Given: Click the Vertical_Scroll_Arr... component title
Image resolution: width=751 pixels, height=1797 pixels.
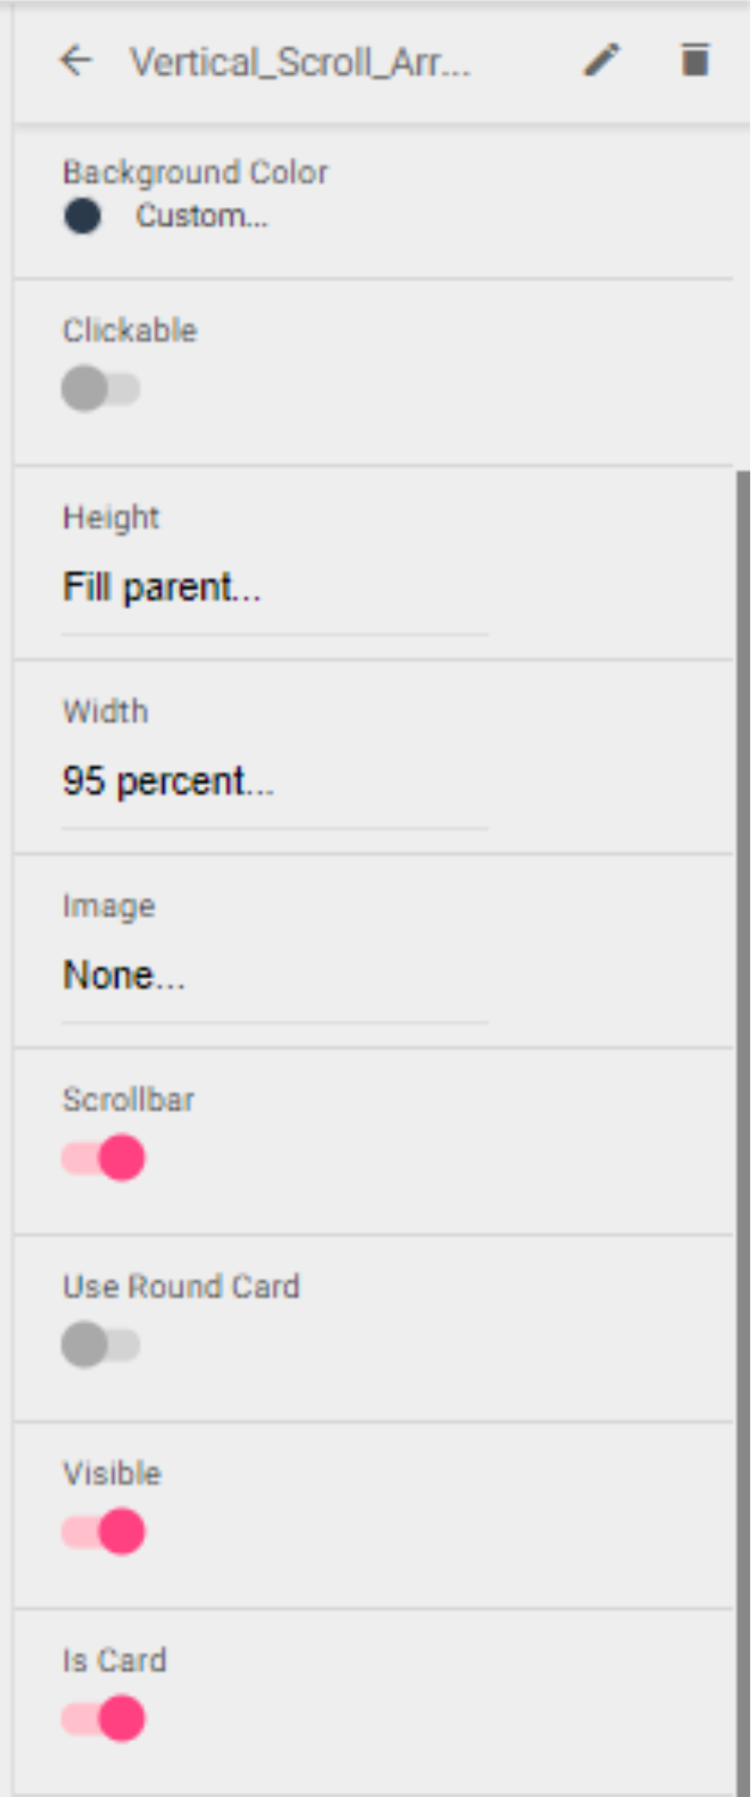Looking at the screenshot, I should (x=300, y=62).
